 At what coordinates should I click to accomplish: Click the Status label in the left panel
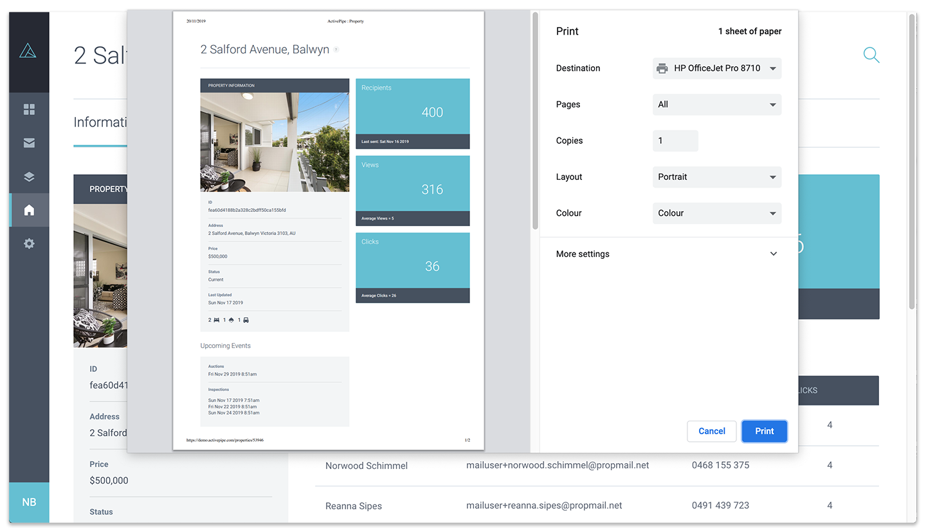(101, 512)
